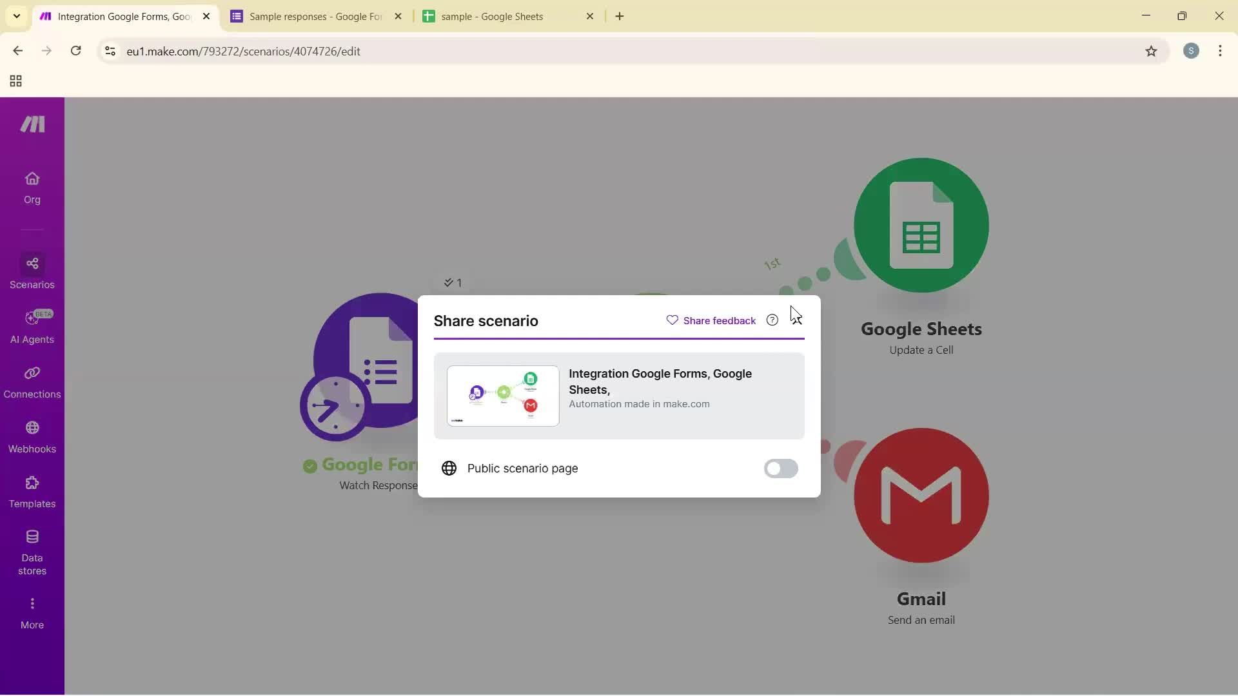Bookmark the page using the star icon
Viewport: 1238px width, 696px height.
click(1152, 51)
